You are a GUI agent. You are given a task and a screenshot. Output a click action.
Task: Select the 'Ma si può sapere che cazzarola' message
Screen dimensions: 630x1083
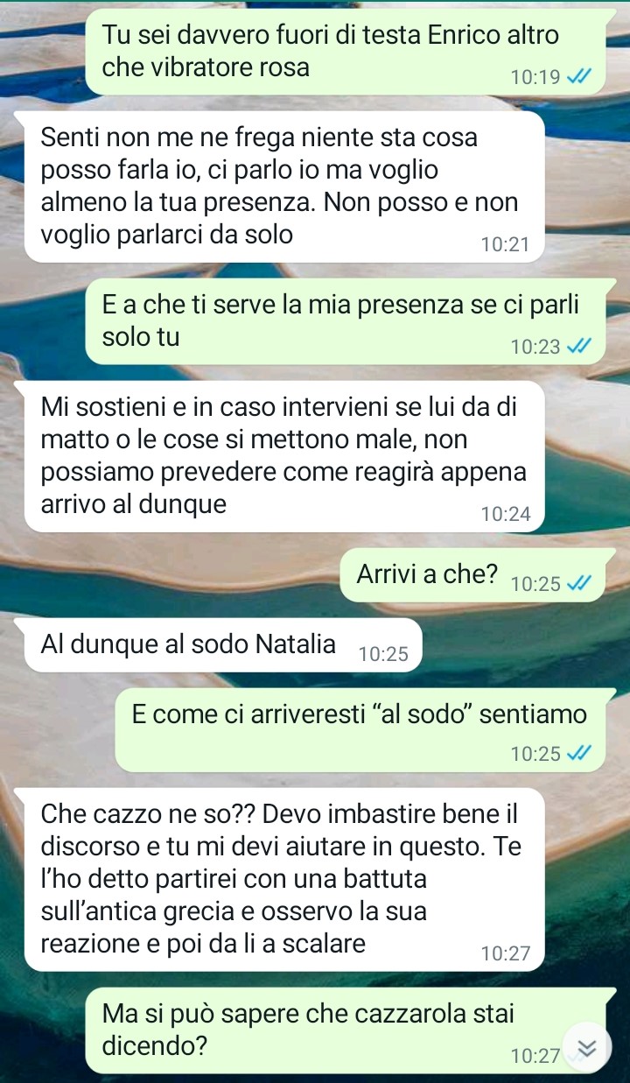pyautogui.click(x=345, y=1030)
